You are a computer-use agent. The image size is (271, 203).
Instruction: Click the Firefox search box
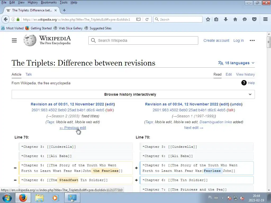178,19
